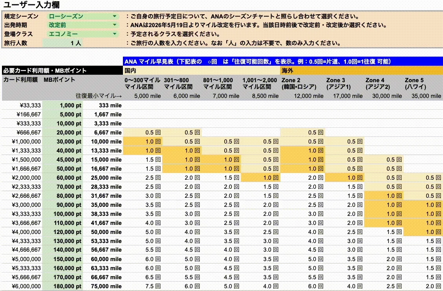Screen dimensions: 443x291
Task: Click the 40,000 pt cell
Action: (63, 151)
